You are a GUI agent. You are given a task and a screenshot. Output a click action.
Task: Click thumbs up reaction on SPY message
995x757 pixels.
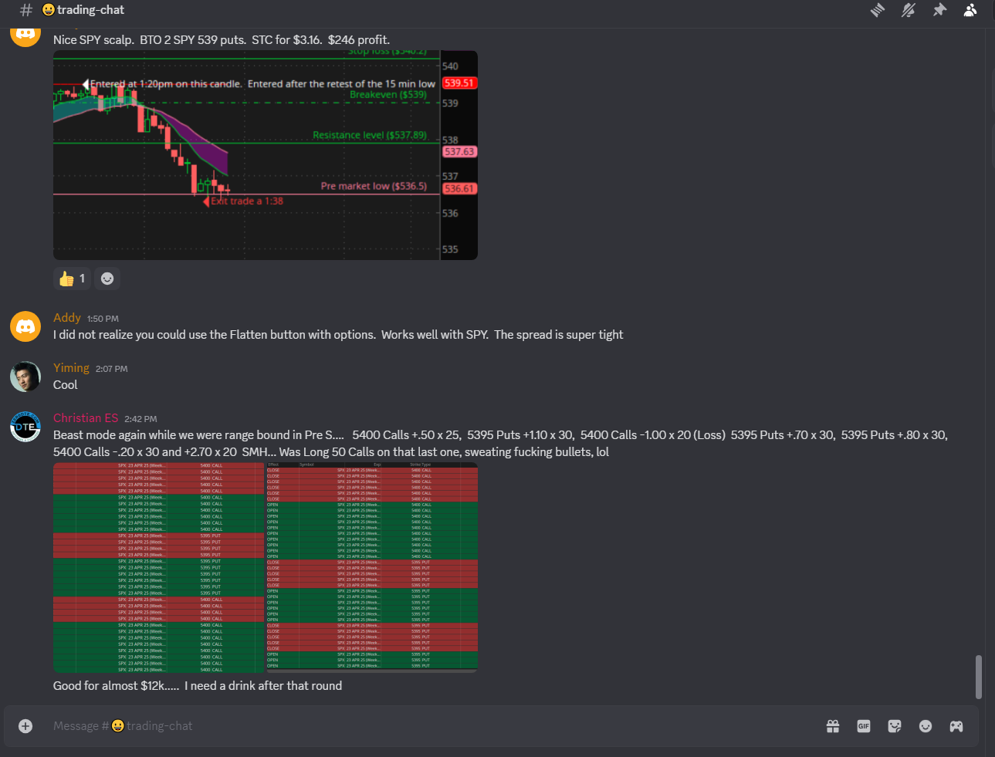click(x=73, y=279)
